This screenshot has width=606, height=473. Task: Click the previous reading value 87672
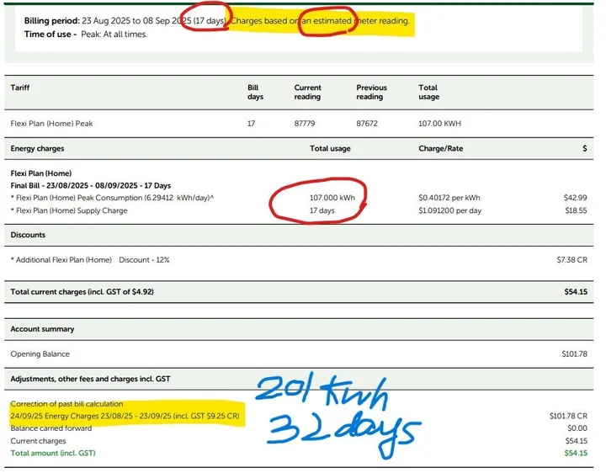point(368,124)
